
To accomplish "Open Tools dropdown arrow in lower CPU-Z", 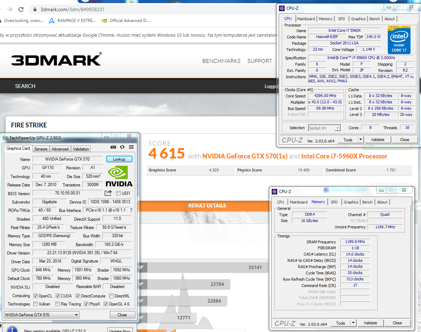I will 354,323.
